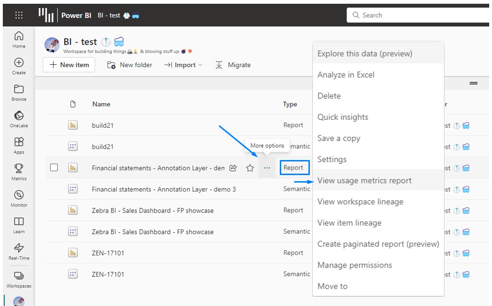The width and height of the screenshot is (492, 306).
Task: Open More options ellipsis for Financial statements report
Action: click(267, 168)
